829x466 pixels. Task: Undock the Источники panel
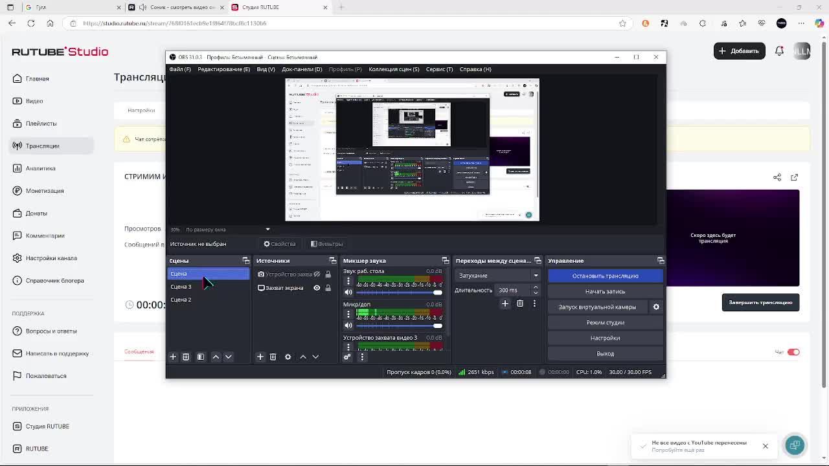pos(333,260)
